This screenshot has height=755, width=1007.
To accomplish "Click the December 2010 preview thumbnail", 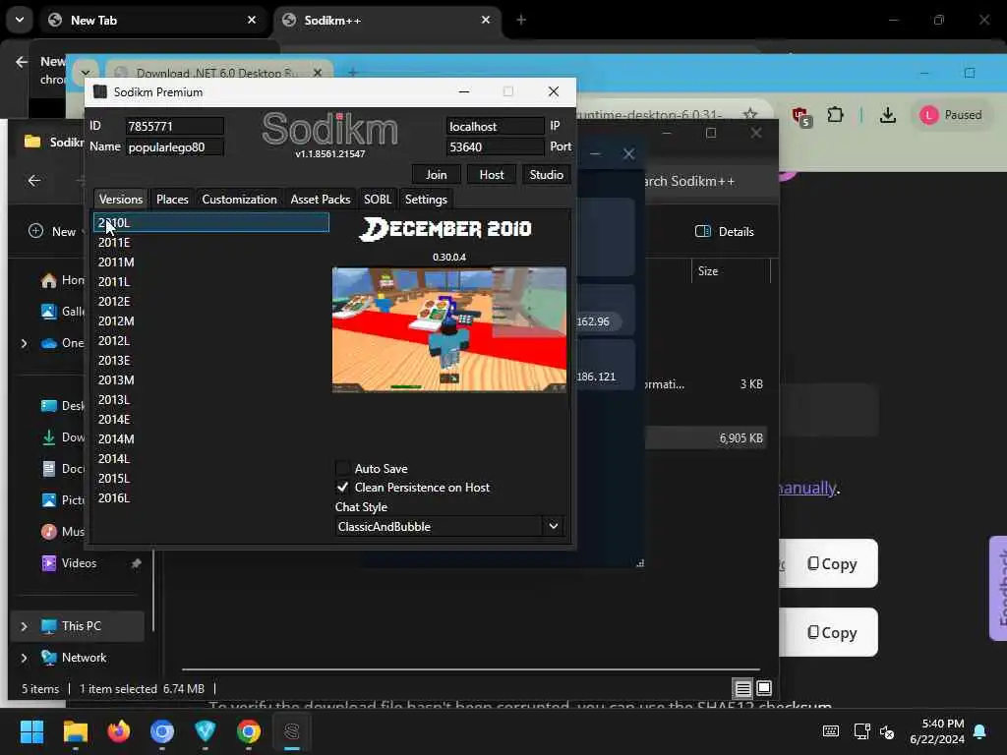I will [x=448, y=329].
